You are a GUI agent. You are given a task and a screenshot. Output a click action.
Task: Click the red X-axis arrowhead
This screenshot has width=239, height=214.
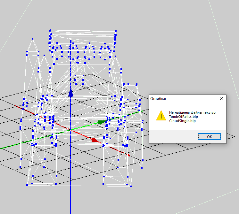[x=95, y=140]
